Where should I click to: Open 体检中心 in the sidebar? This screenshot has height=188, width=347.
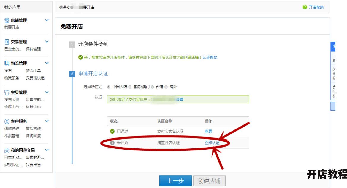pos(34,107)
